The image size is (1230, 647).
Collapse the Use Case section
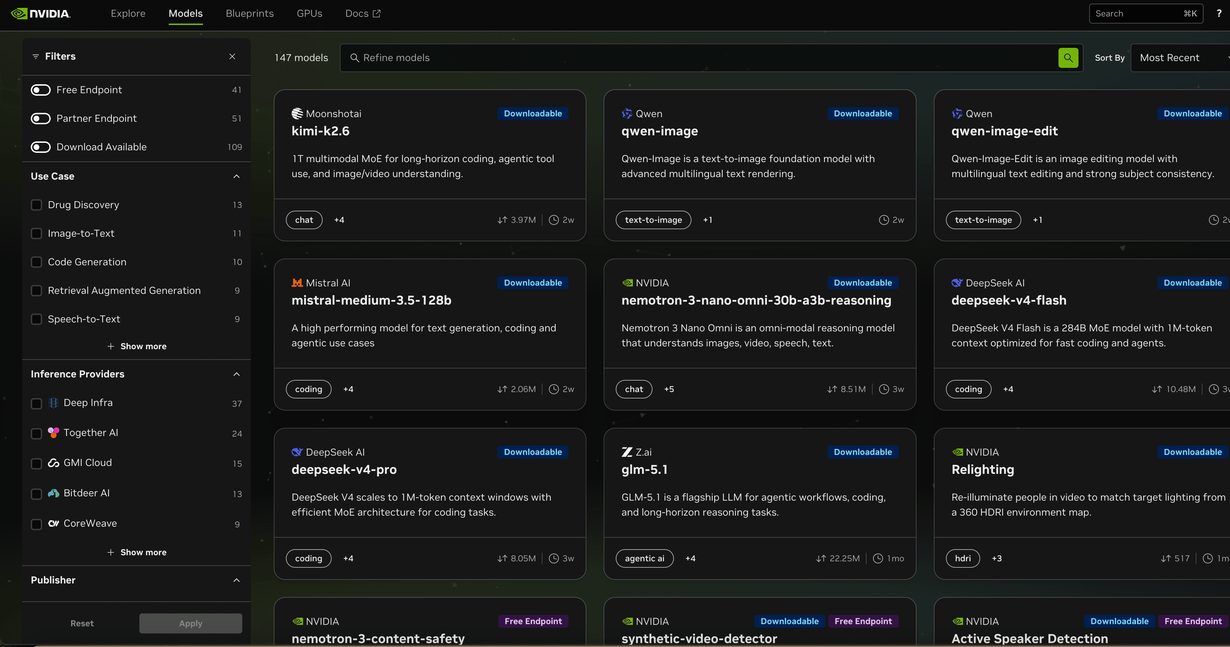236,176
